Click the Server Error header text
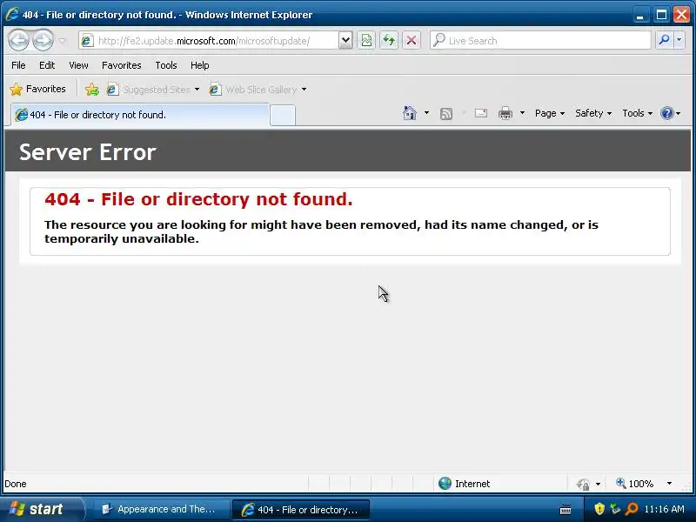This screenshot has height=522, width=696. pos(88,152)
